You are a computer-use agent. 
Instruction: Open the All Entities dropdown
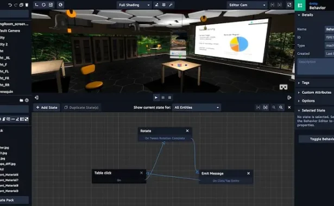[197, 107]
